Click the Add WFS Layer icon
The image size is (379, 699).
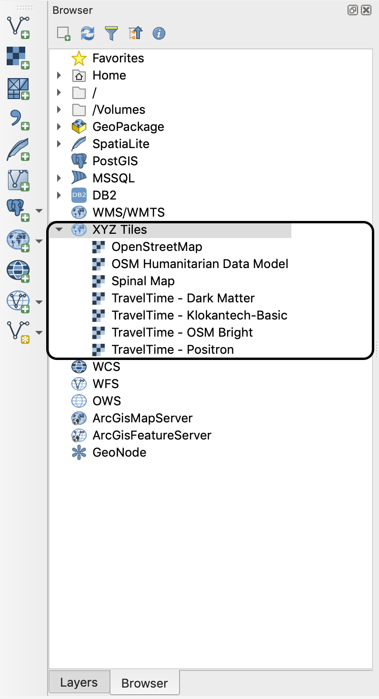19,302
